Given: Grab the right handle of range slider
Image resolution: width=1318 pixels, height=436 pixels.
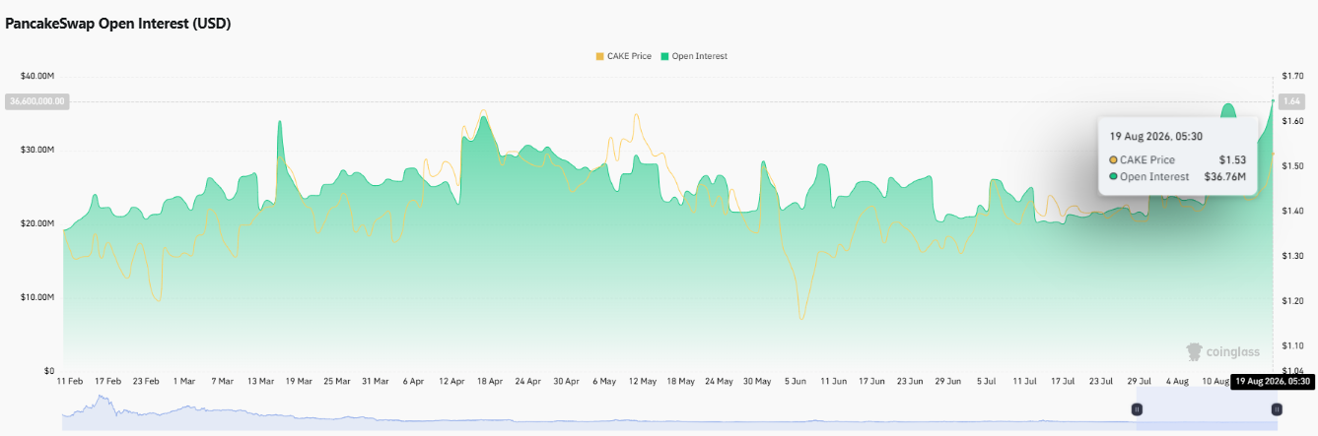Looking at the screenshot, I should (1277, 408).
